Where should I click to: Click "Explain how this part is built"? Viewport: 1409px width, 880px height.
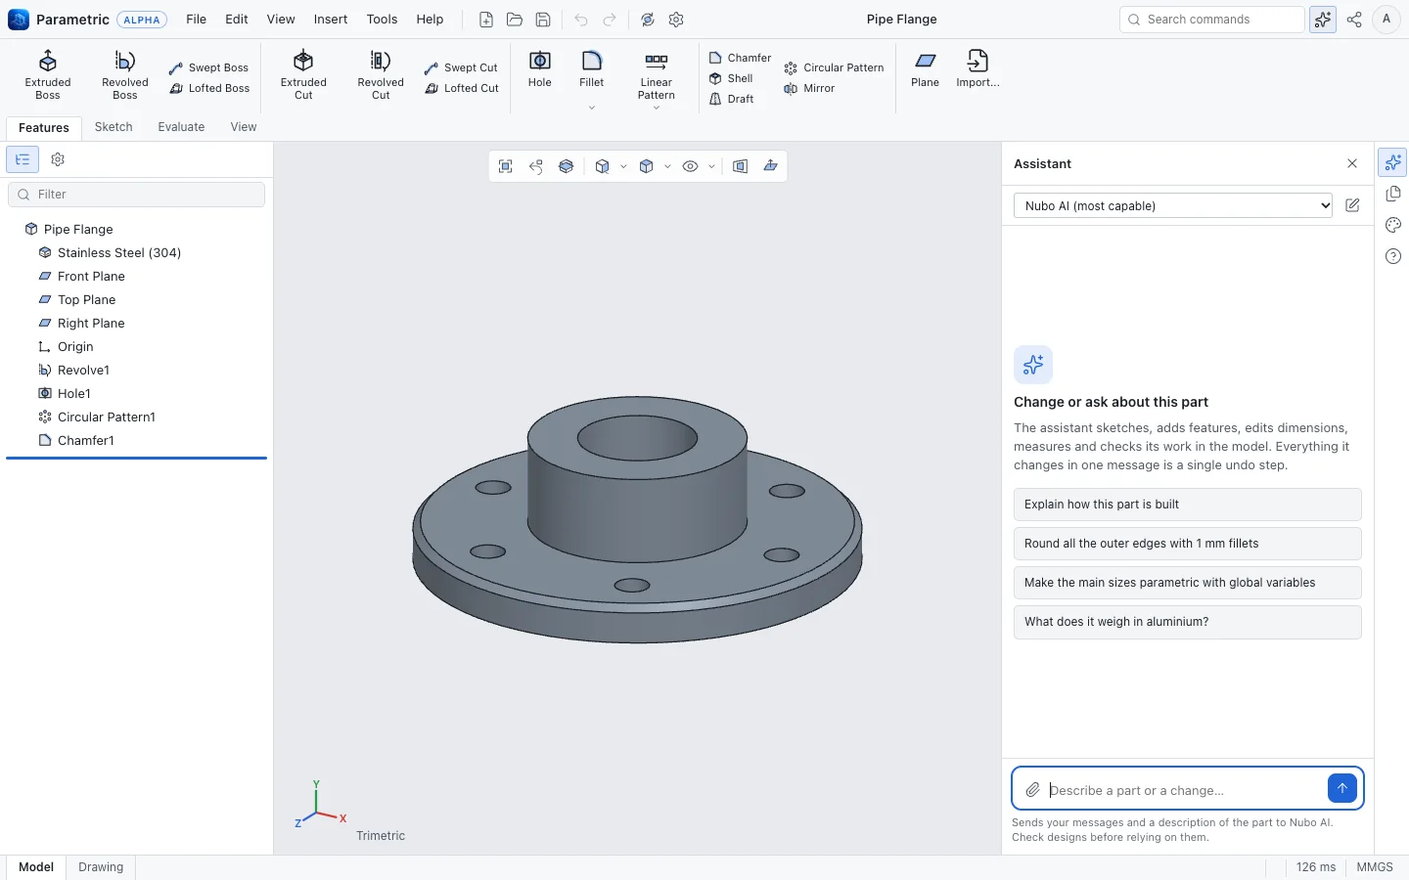pyautogui.click(x=1188, y=505)
